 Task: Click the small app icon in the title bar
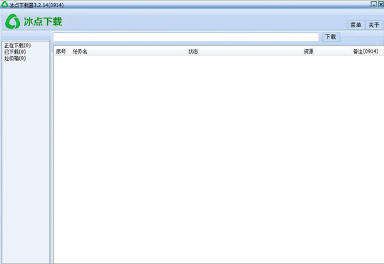4,4
